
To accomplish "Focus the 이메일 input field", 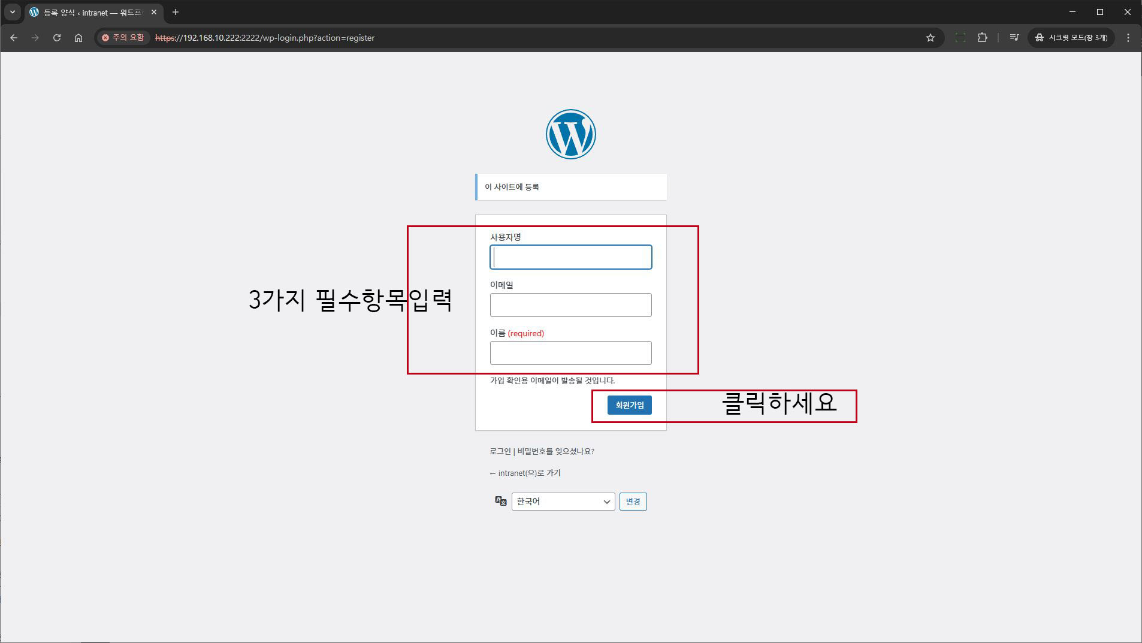I will coord(570,305).
